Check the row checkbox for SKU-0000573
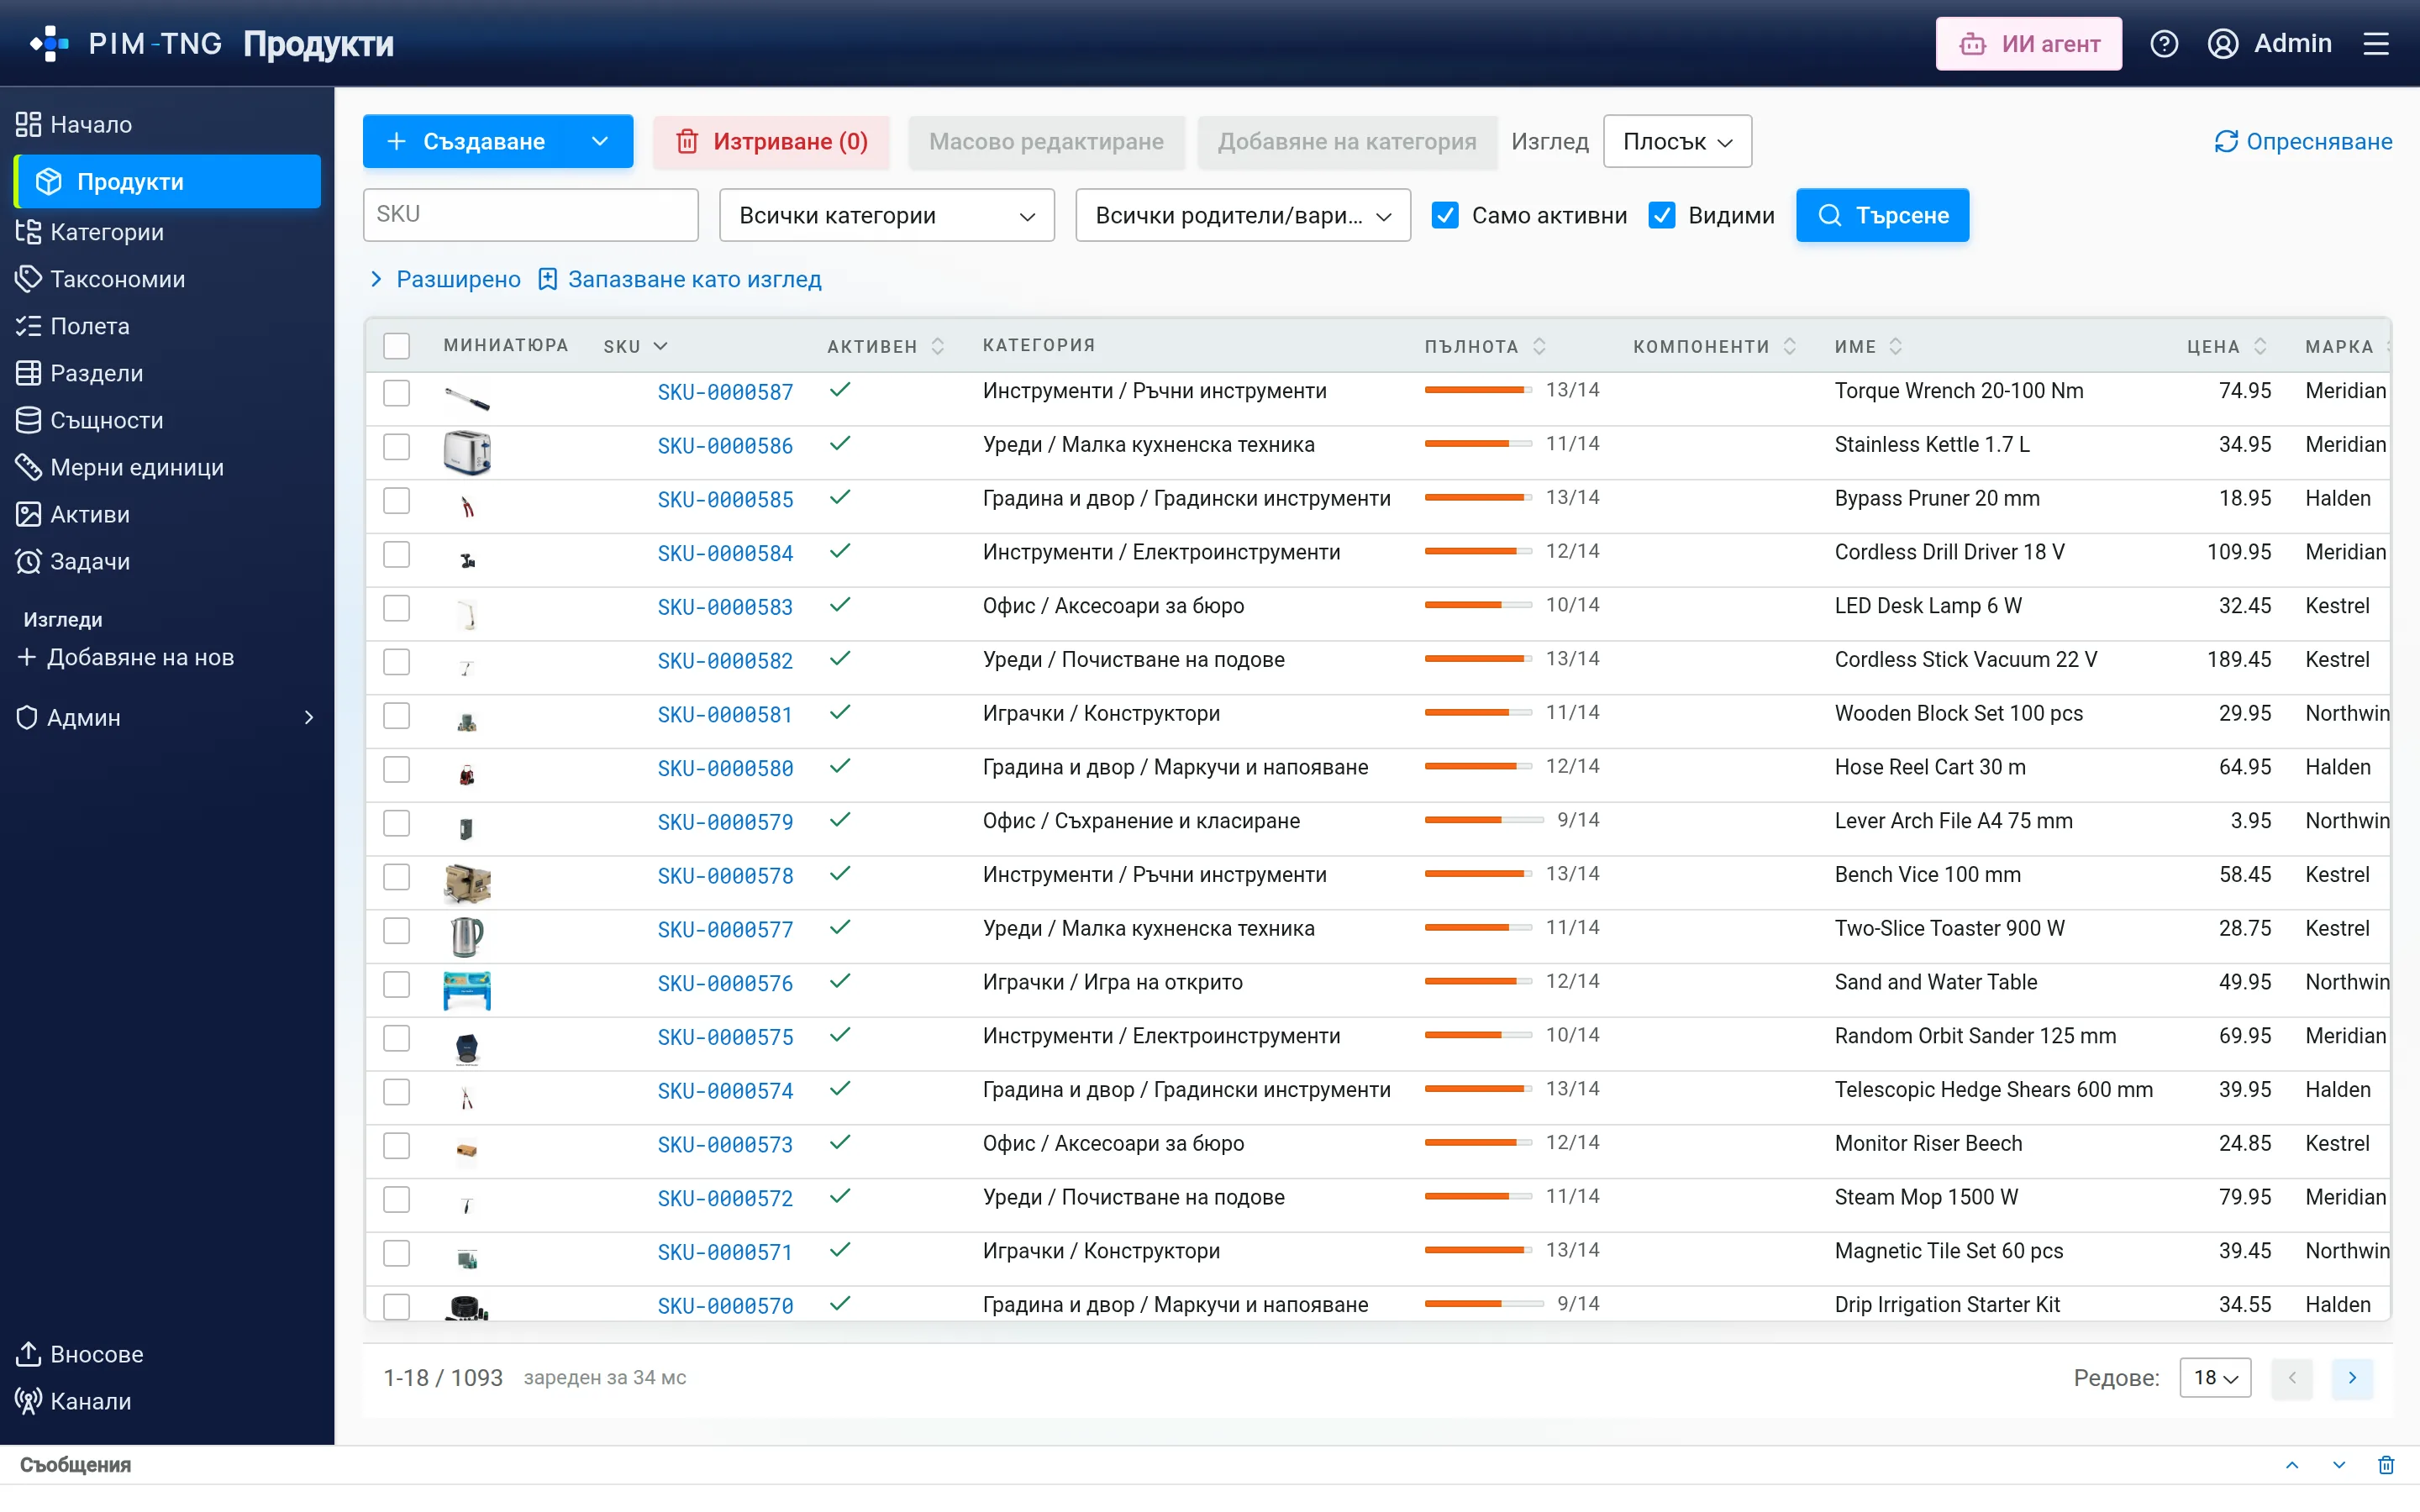Viewport: 2420px width, 1512px height. pos(397,1144)
